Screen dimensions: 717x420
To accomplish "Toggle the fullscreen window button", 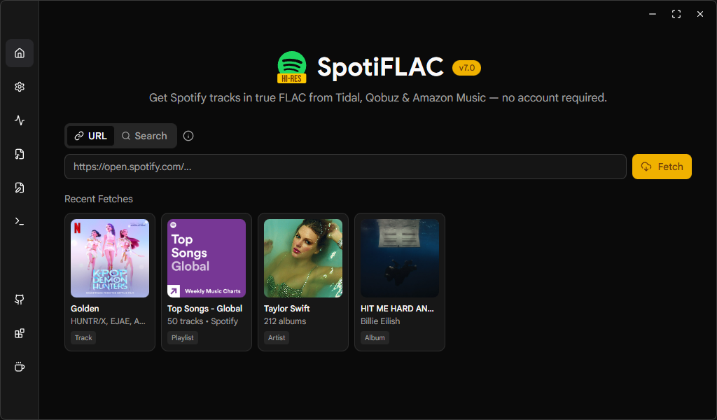I will (676, 14).
